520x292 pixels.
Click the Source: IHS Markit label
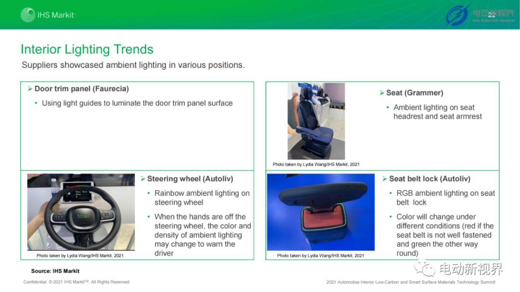click(x=55, y=271)
